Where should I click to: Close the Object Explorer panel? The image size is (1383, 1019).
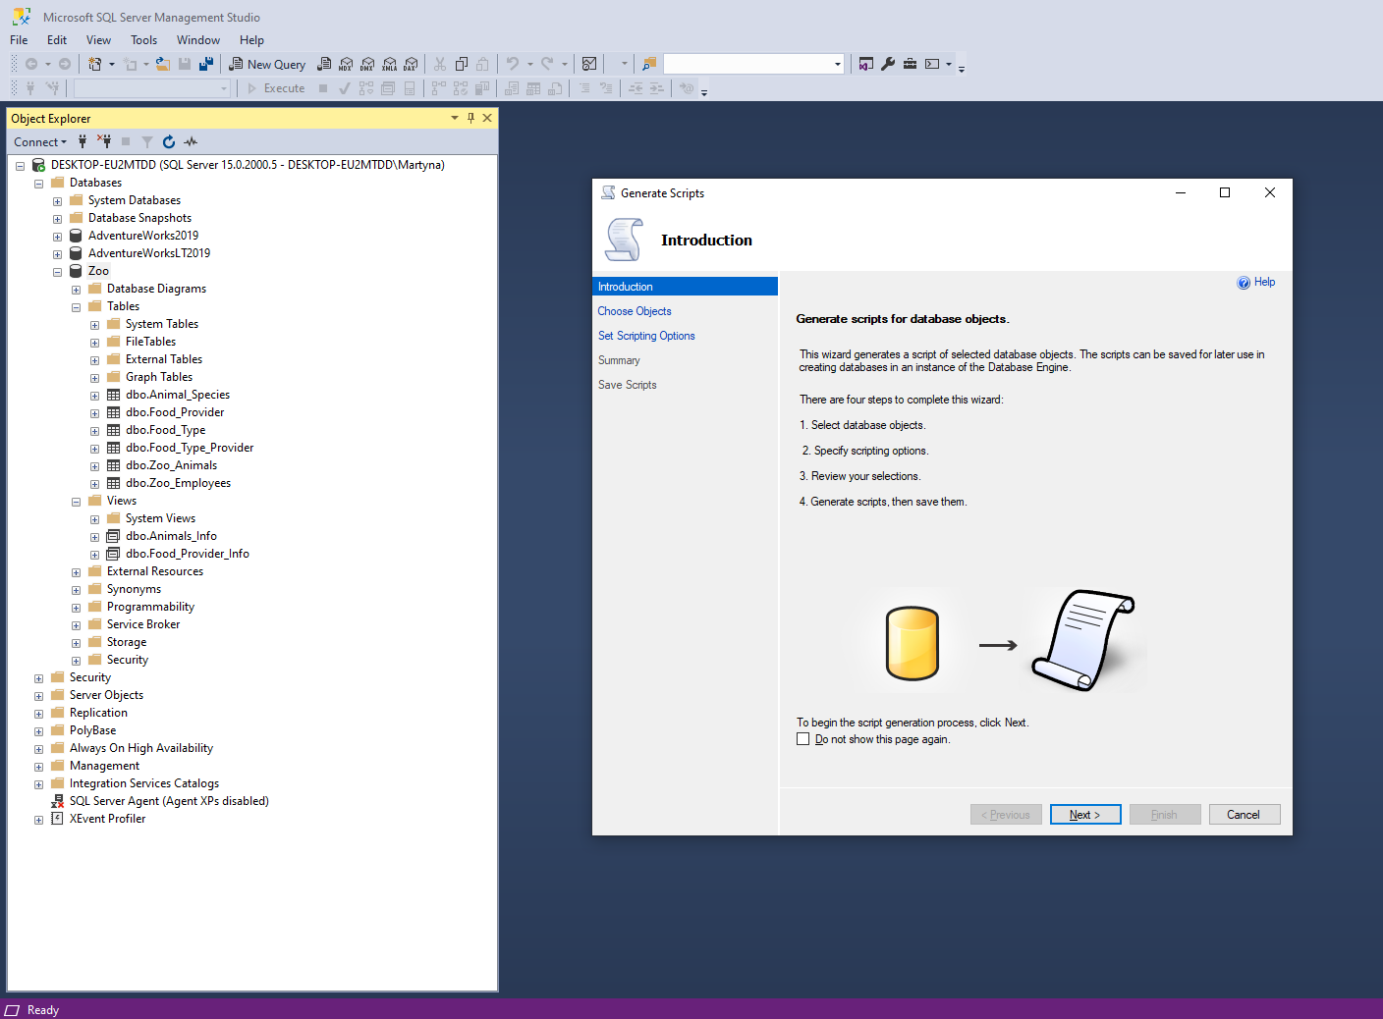487,118
